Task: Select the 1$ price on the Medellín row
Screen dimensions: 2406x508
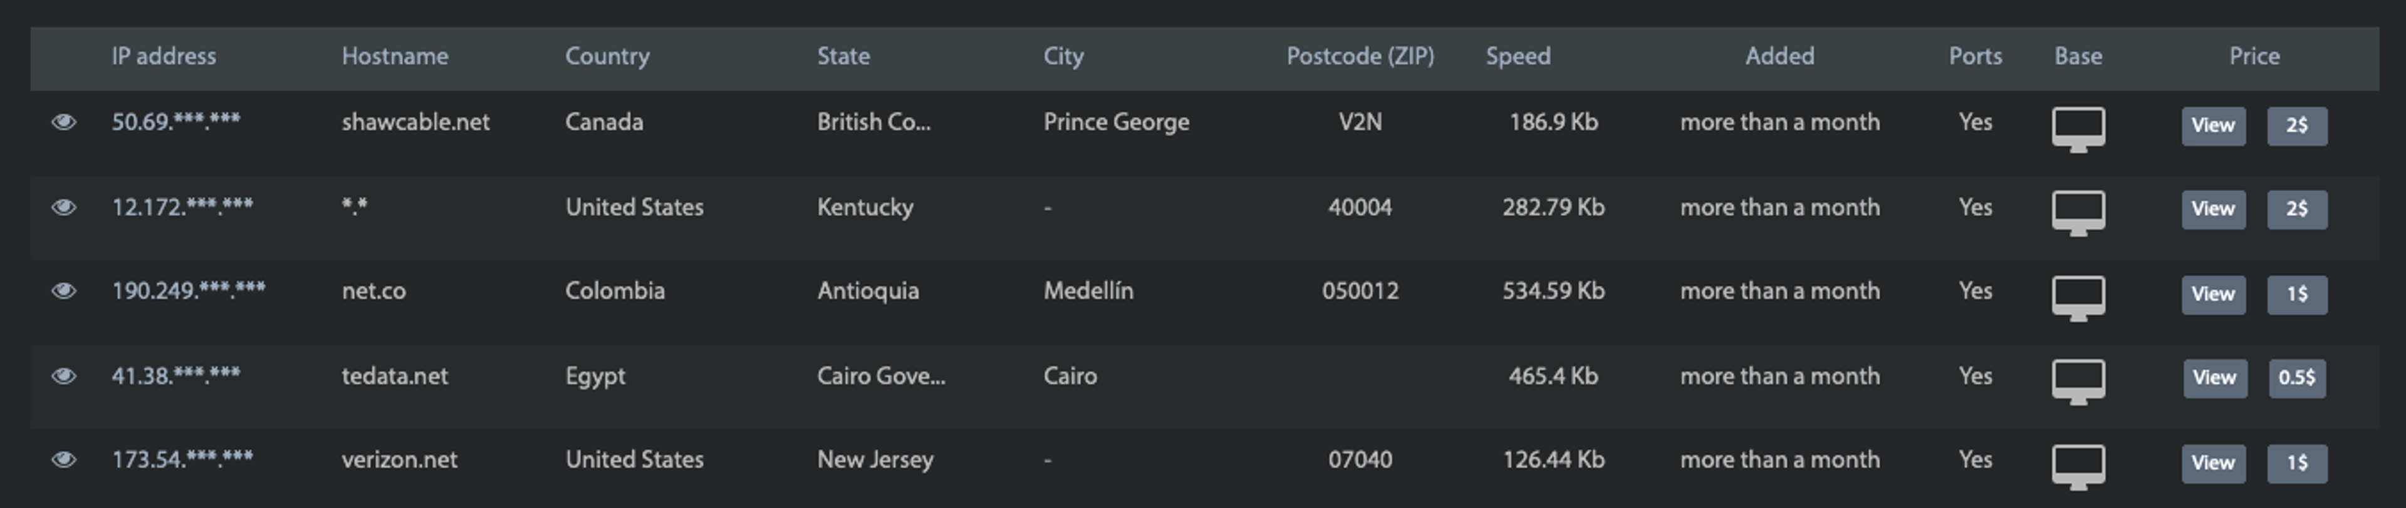Action: point(2299,295)
